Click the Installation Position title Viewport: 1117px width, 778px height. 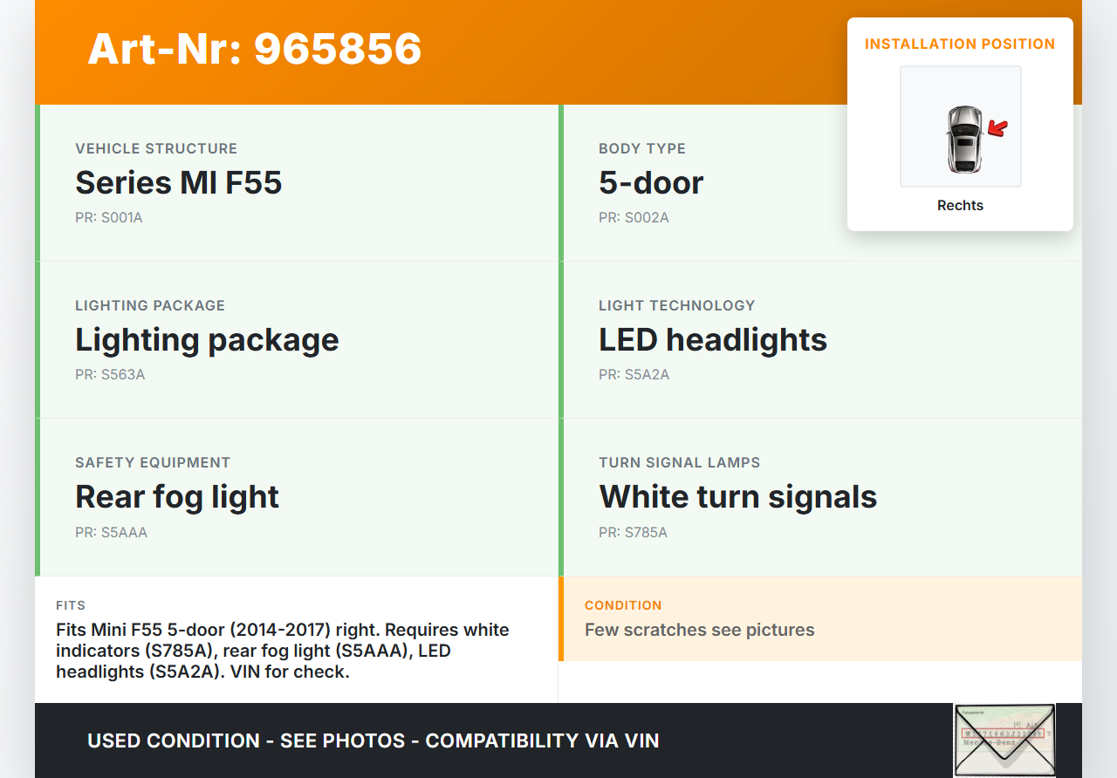pos(959,44)
